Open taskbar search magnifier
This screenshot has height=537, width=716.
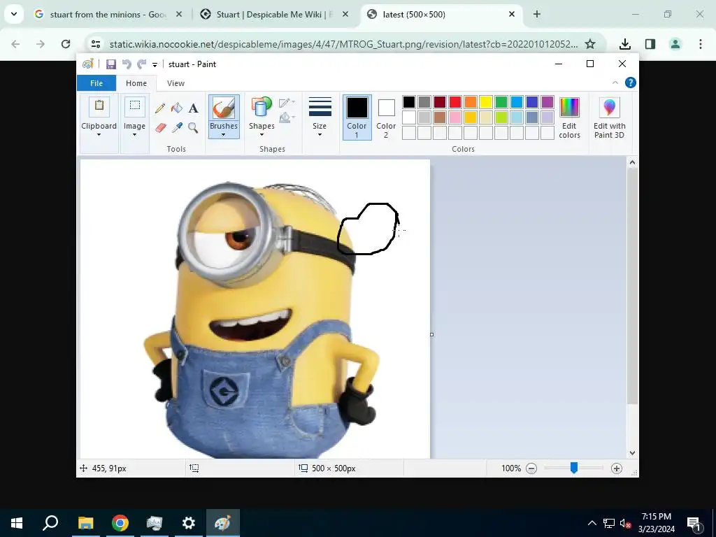pyautogui.click(x=50, y=523)
